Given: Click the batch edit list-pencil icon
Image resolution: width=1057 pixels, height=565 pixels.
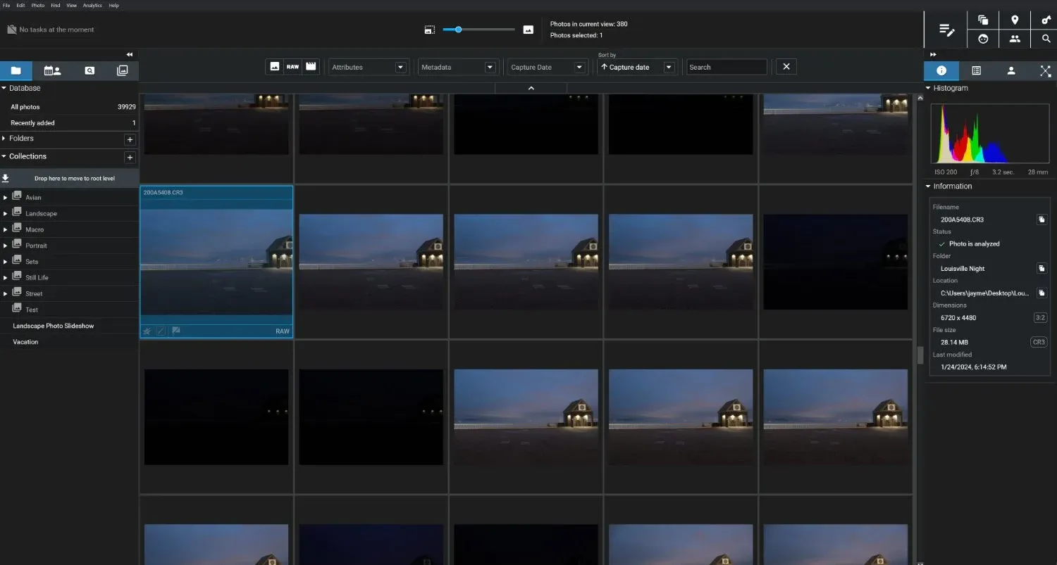Looking at the screenshot, I should tap(946, 30).
